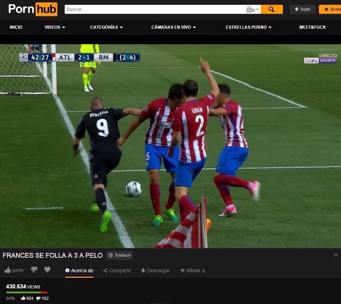The height and width of the screenshot is (304, 341).
Task: Click the heart favorite icon
Action: point(47,270)
